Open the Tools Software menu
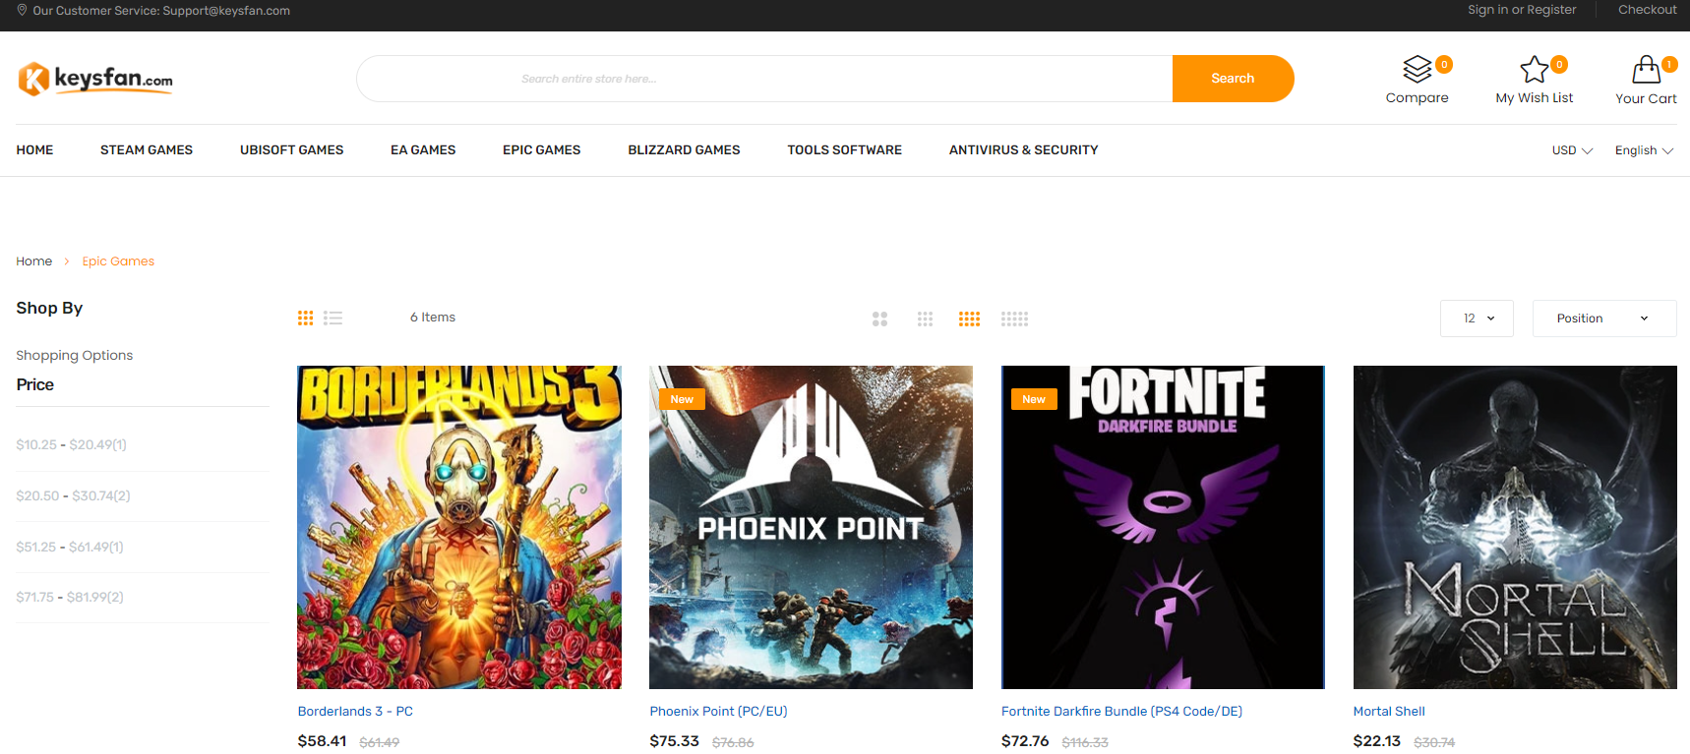This screenshot has height=754, width=1690. [x=844, y=150]
